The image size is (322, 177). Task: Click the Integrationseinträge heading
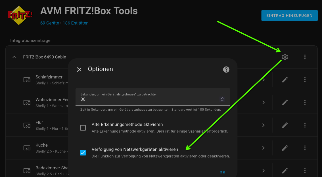point(30,40)
